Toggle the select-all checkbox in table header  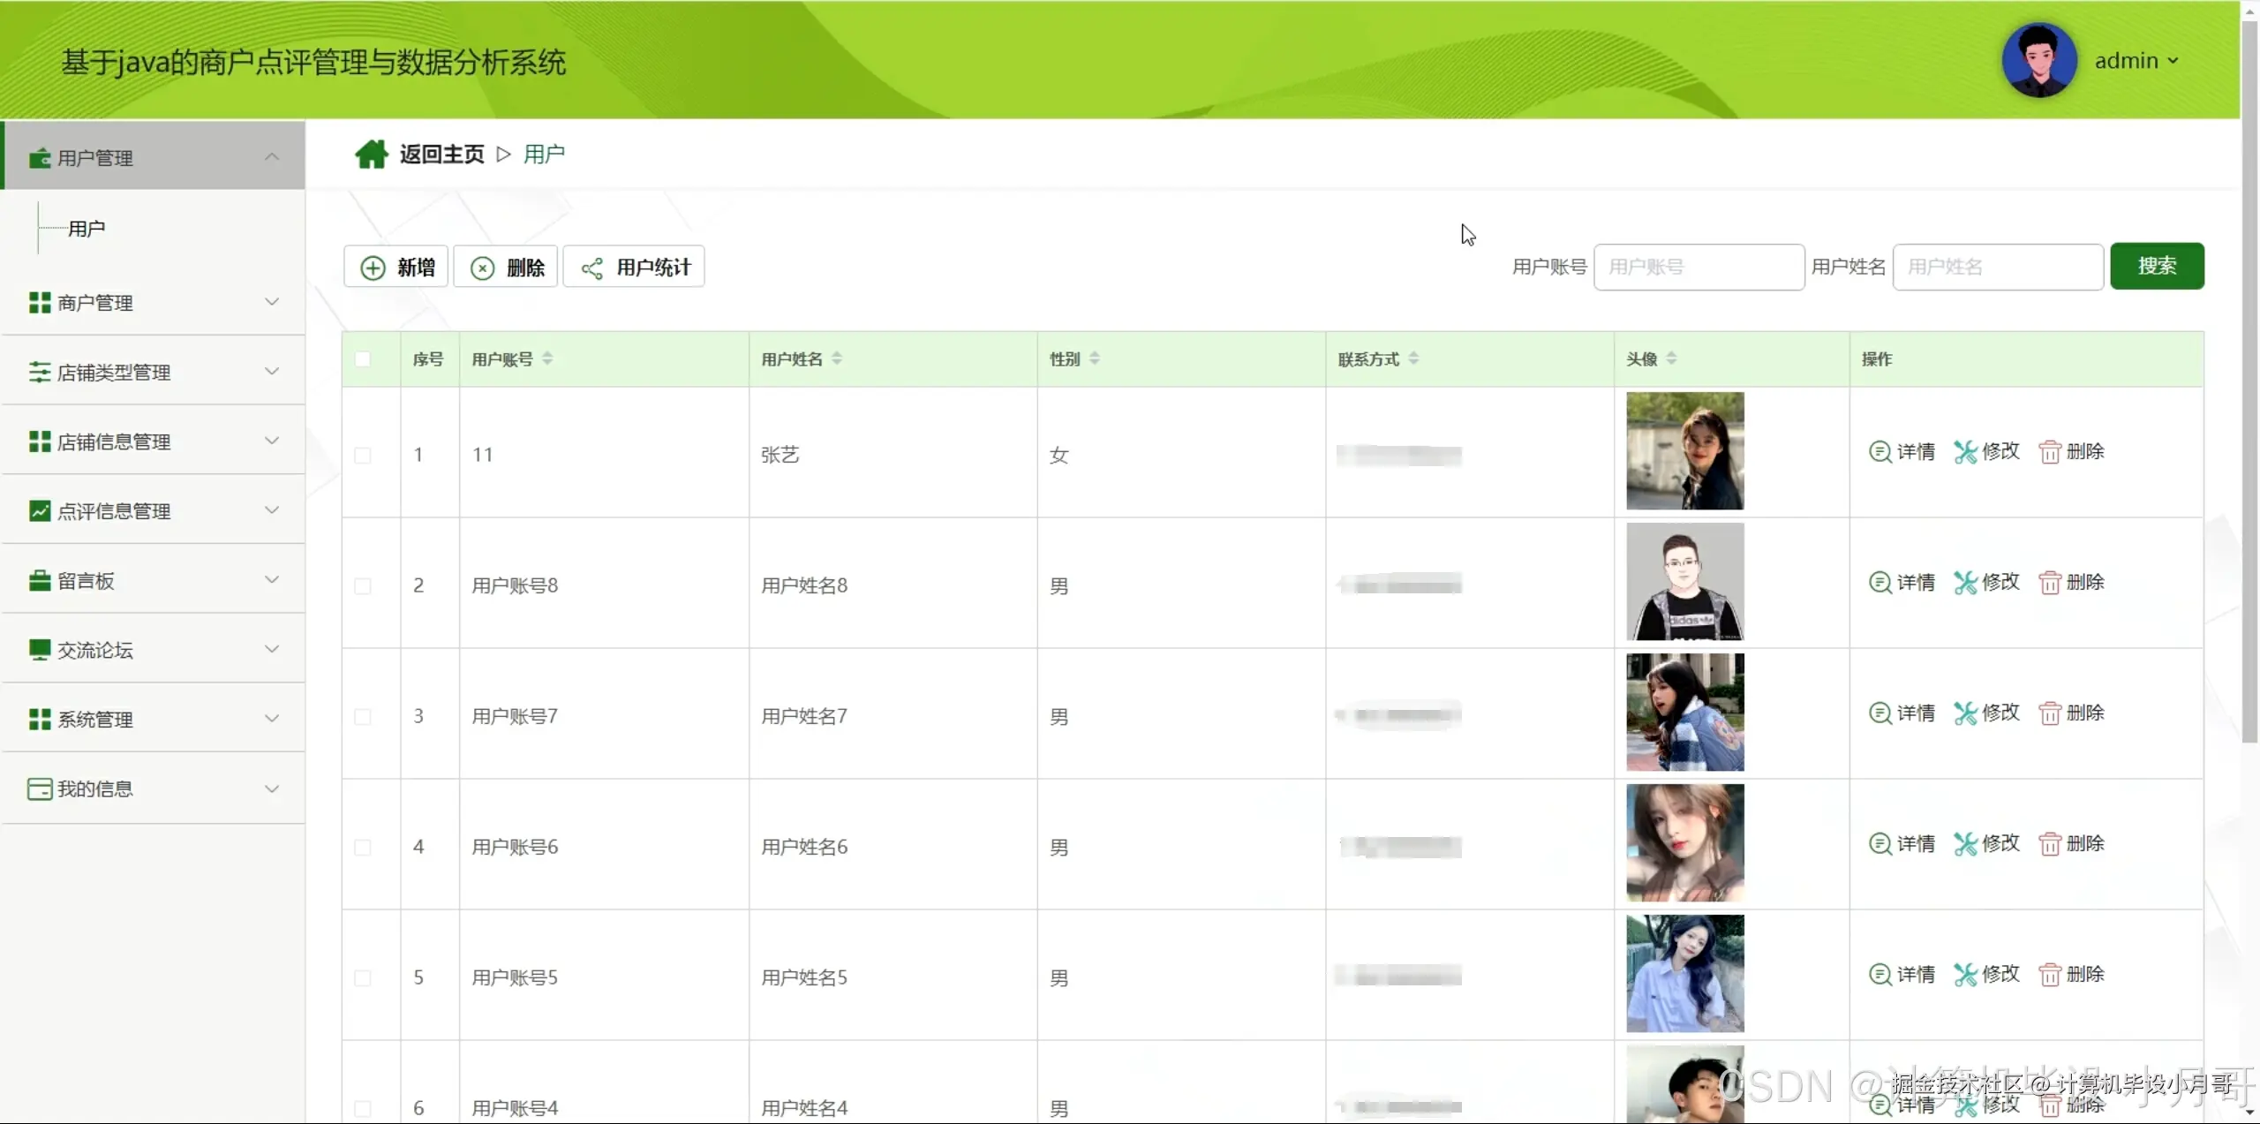point(363,359)
